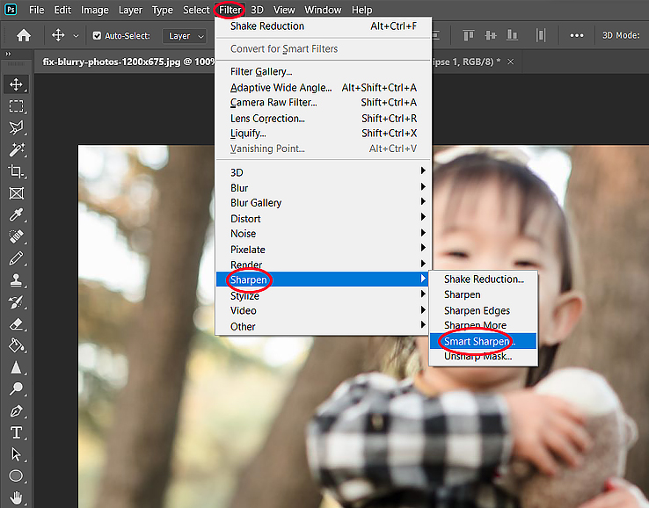Select the Polygonal Lasso tool
This screenshot has height=508, width=649.
click(x=16, y=127)
